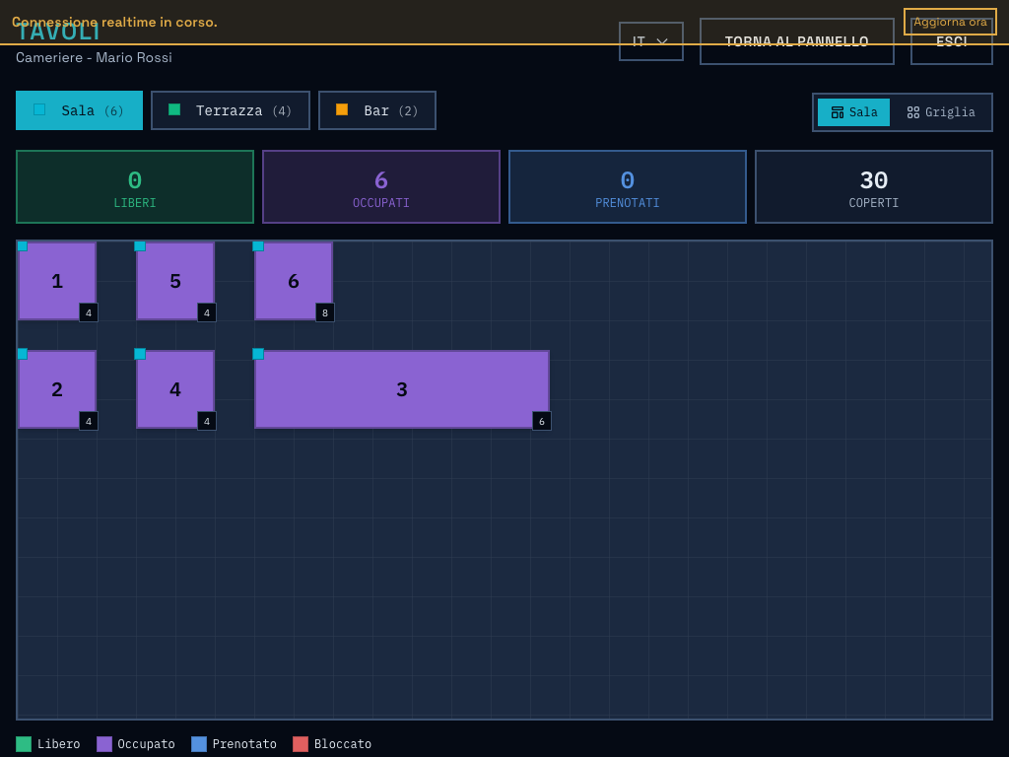Click the grid icon next to Griglia
The image size is (1009, 757).
pos(913,112)
